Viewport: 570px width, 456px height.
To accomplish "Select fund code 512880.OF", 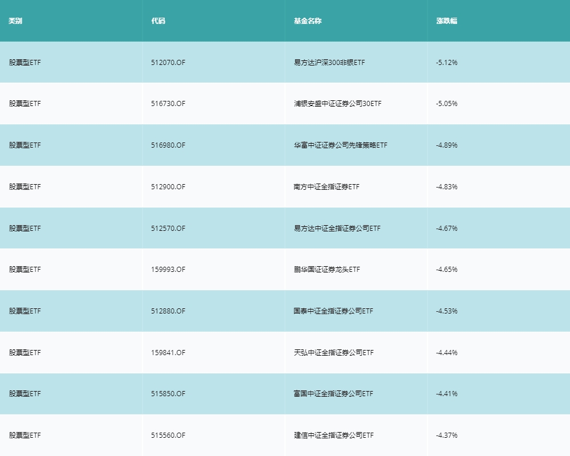I will 168,311.
